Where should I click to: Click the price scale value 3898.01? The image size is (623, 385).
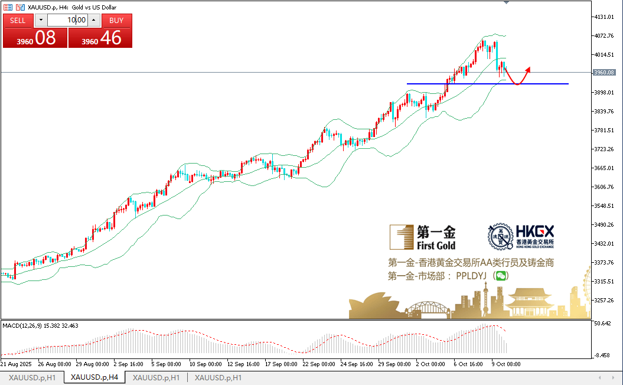point(604,92)
